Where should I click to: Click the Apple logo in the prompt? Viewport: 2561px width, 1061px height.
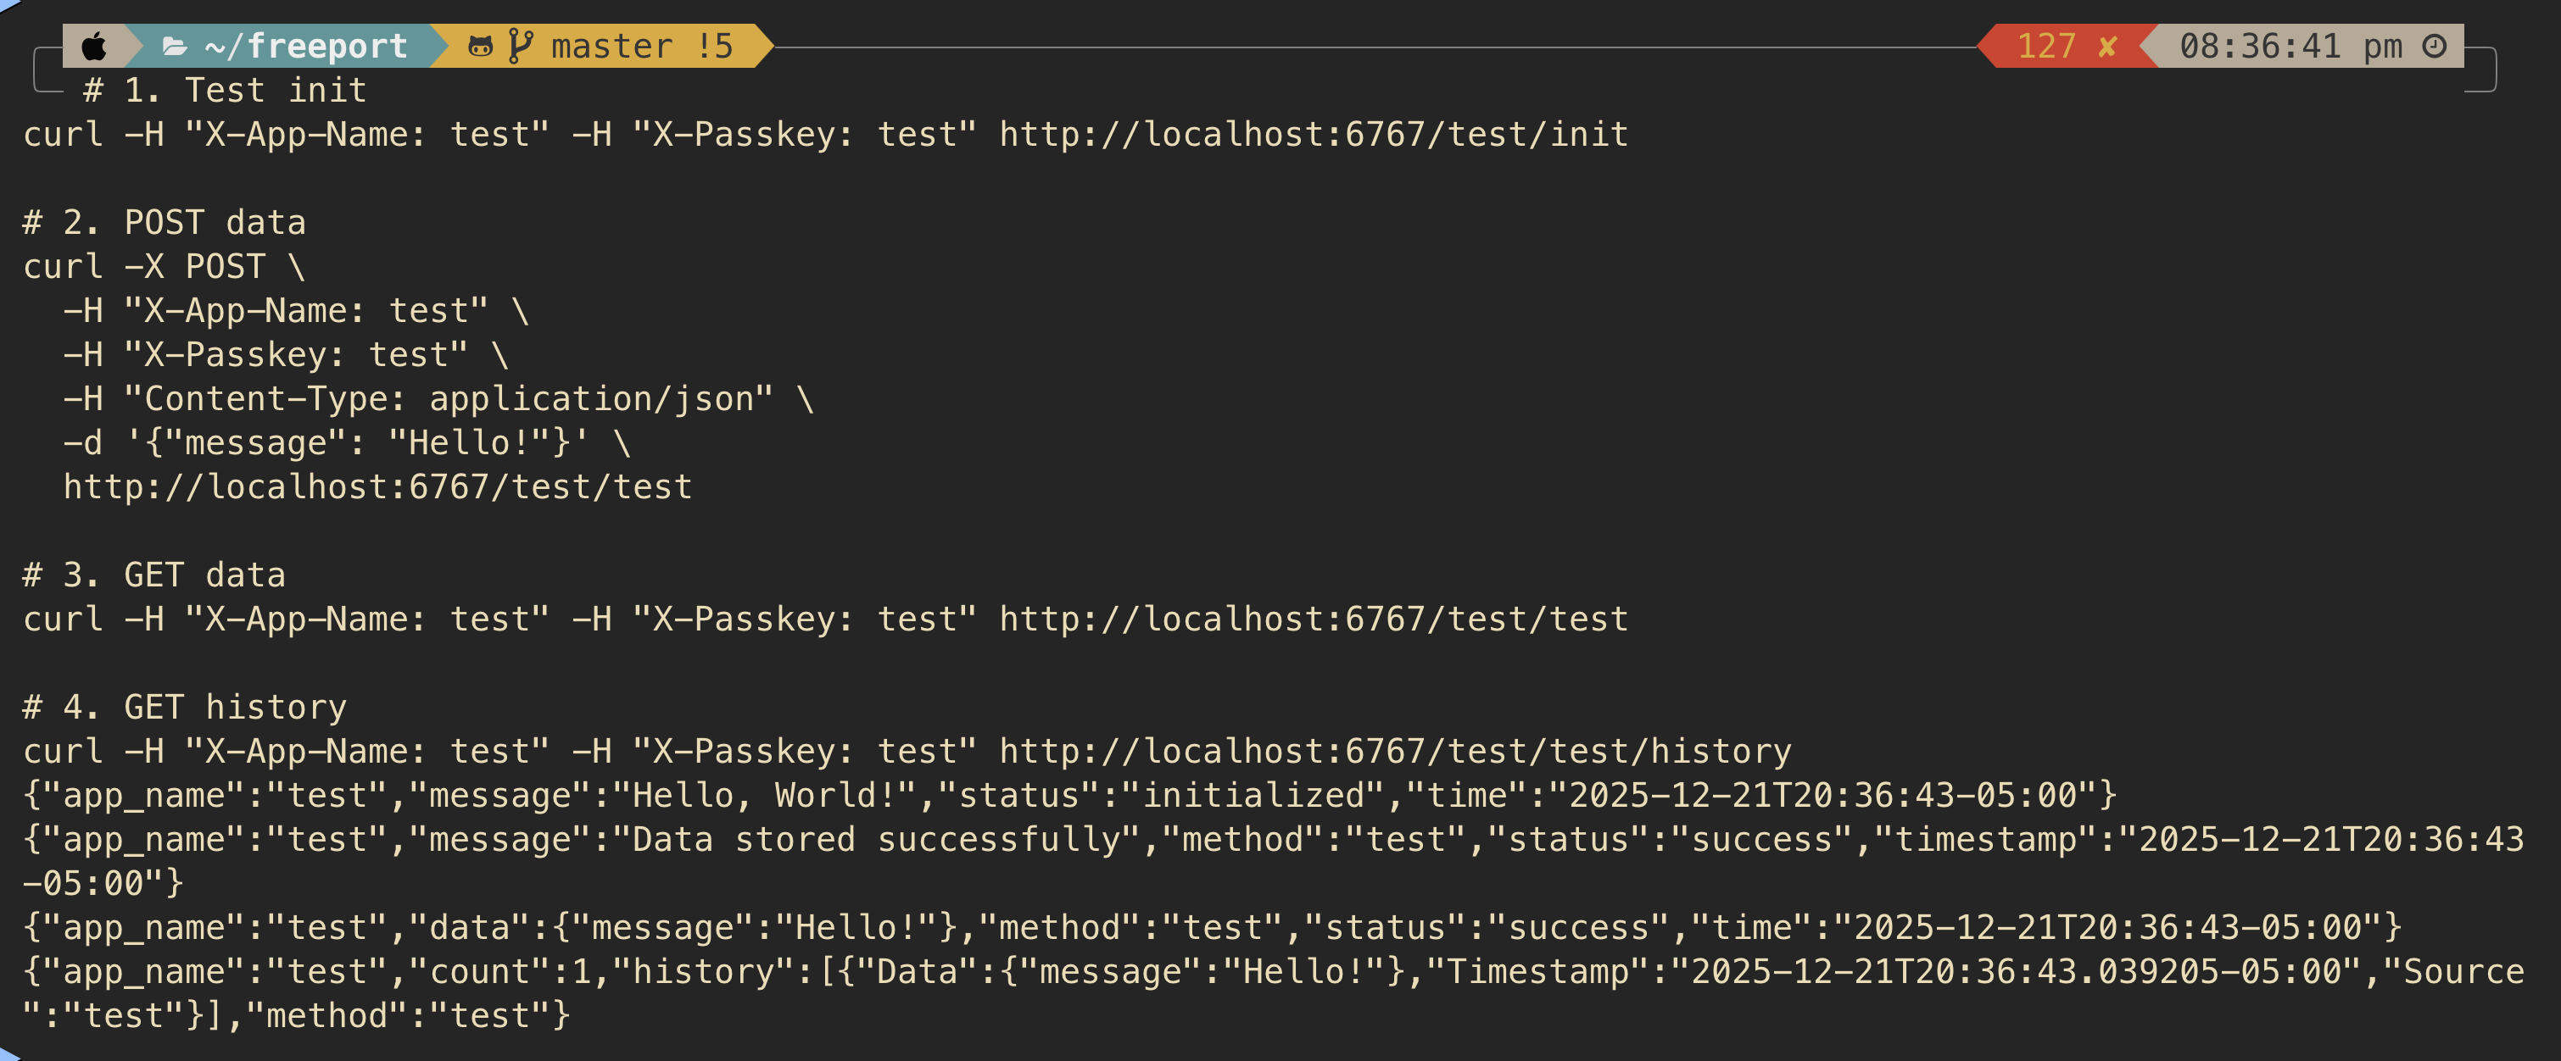point(94,46)
